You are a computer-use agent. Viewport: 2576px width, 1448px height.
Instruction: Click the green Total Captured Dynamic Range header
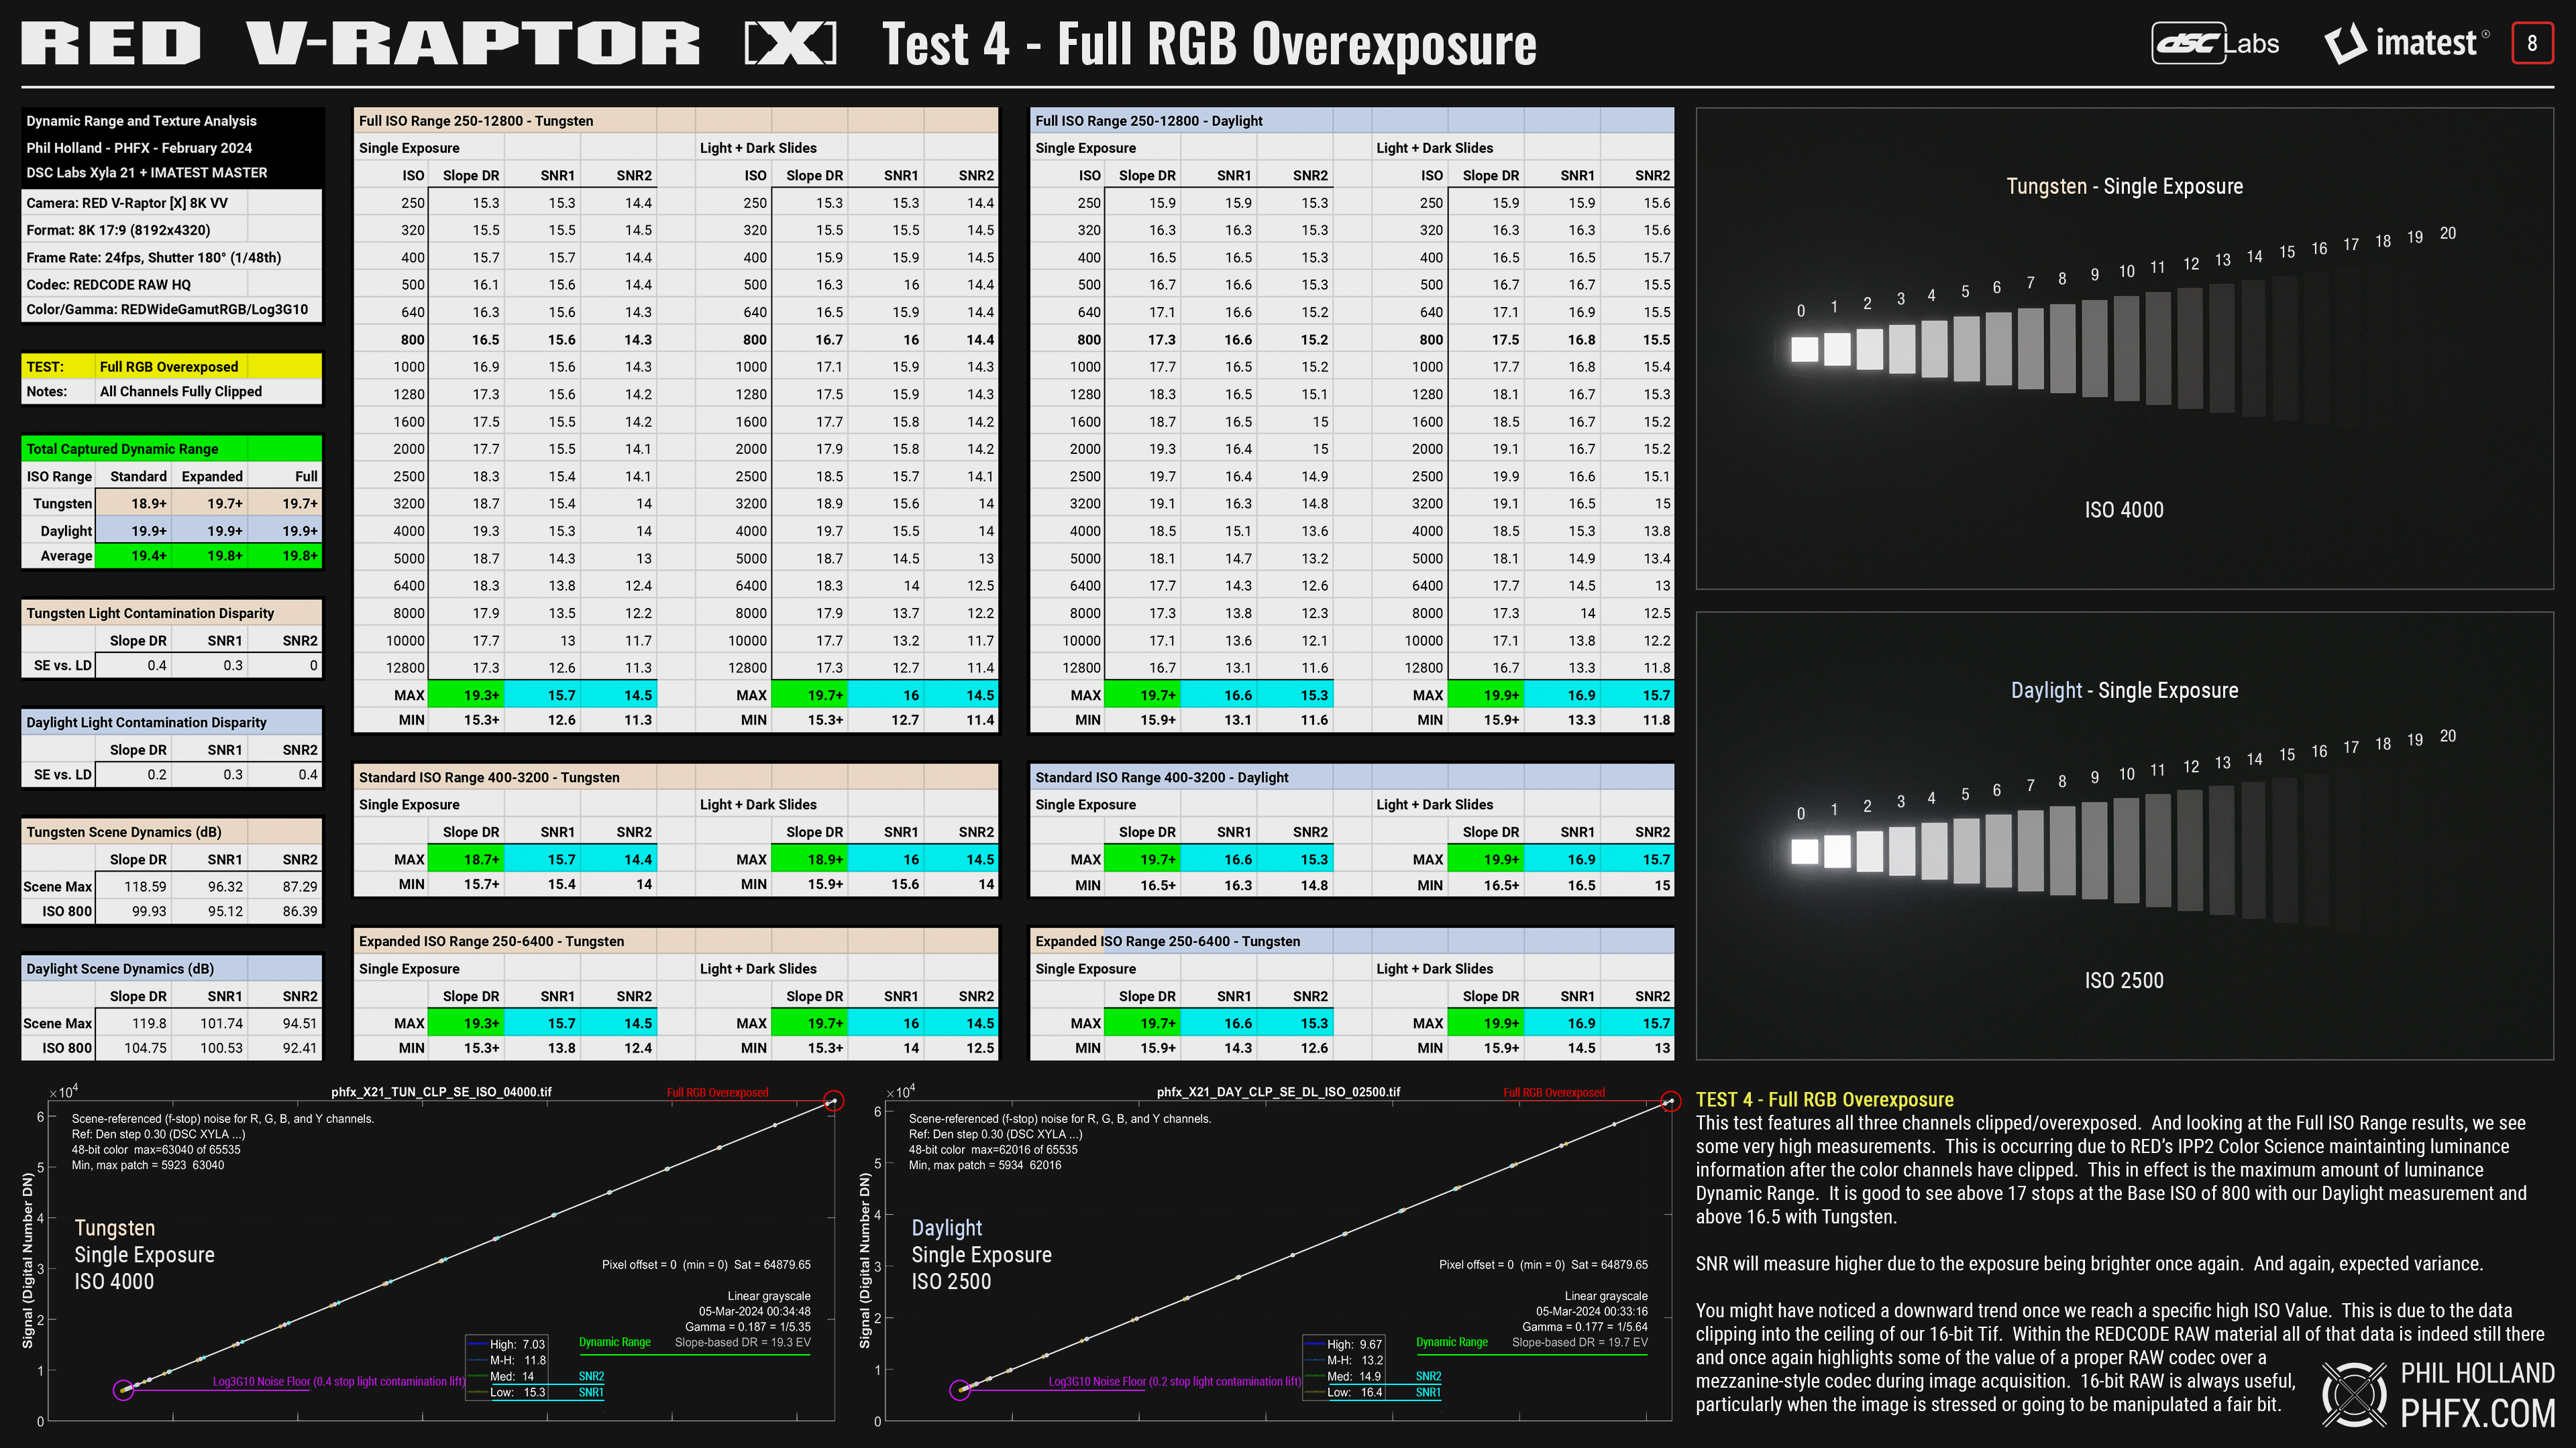(123, 448)
